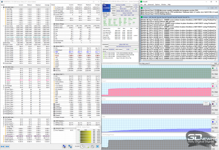This screenshot has width=219, height=150.
Task: Click the clock reset-timer icon
Action: tap(82, 146)
